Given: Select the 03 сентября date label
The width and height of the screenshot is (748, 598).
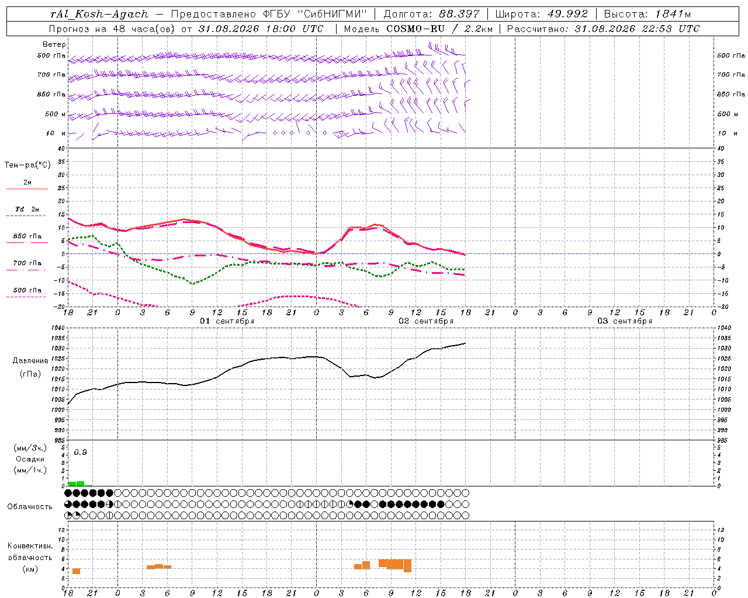Looking at the screenshot, I should pyautogui.click(x=625, y=321).
